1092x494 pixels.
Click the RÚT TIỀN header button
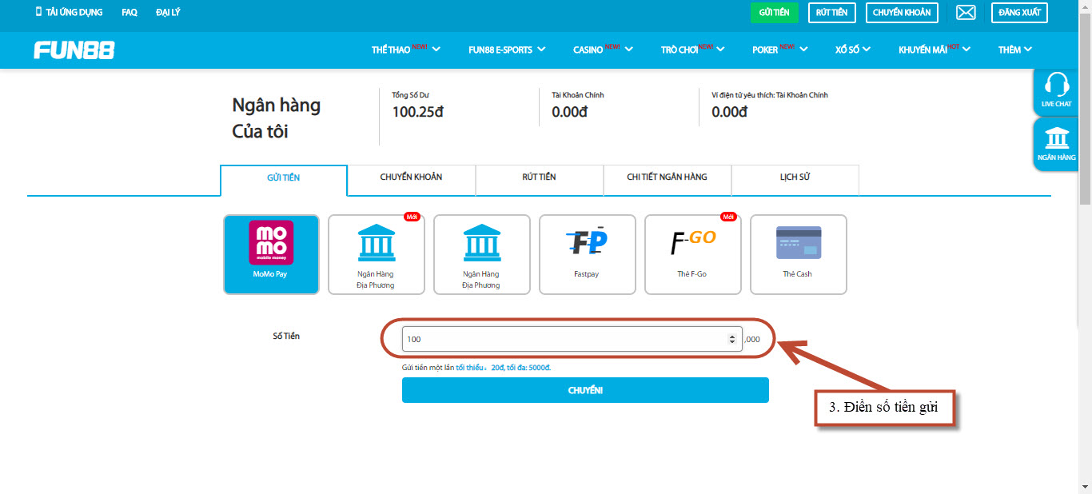click(x=832, y=13)
